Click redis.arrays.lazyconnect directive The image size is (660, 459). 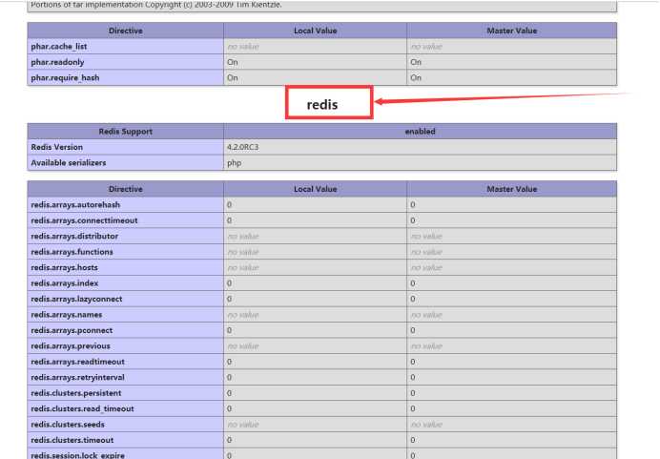(x=76, y=299)
